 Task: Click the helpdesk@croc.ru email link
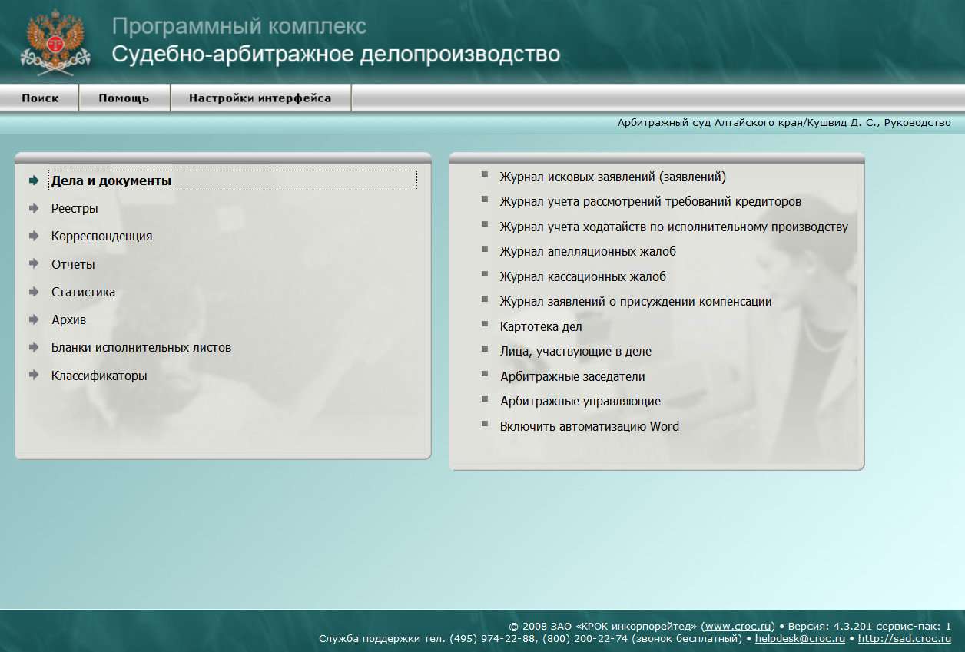800,639
